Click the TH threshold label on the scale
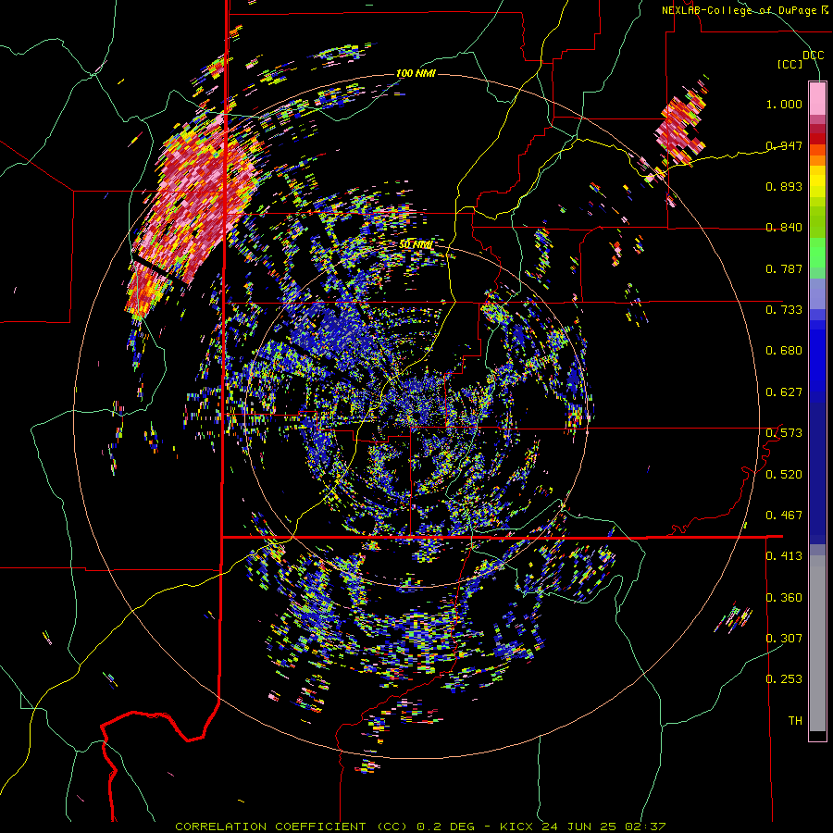Screen dimensions: 833x833 pos(795,721)
